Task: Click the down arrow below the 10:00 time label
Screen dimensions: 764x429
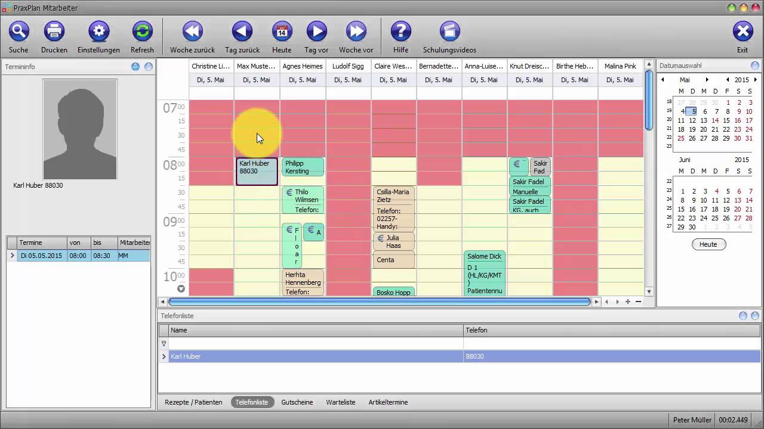Action: click(x=181, y=289)
